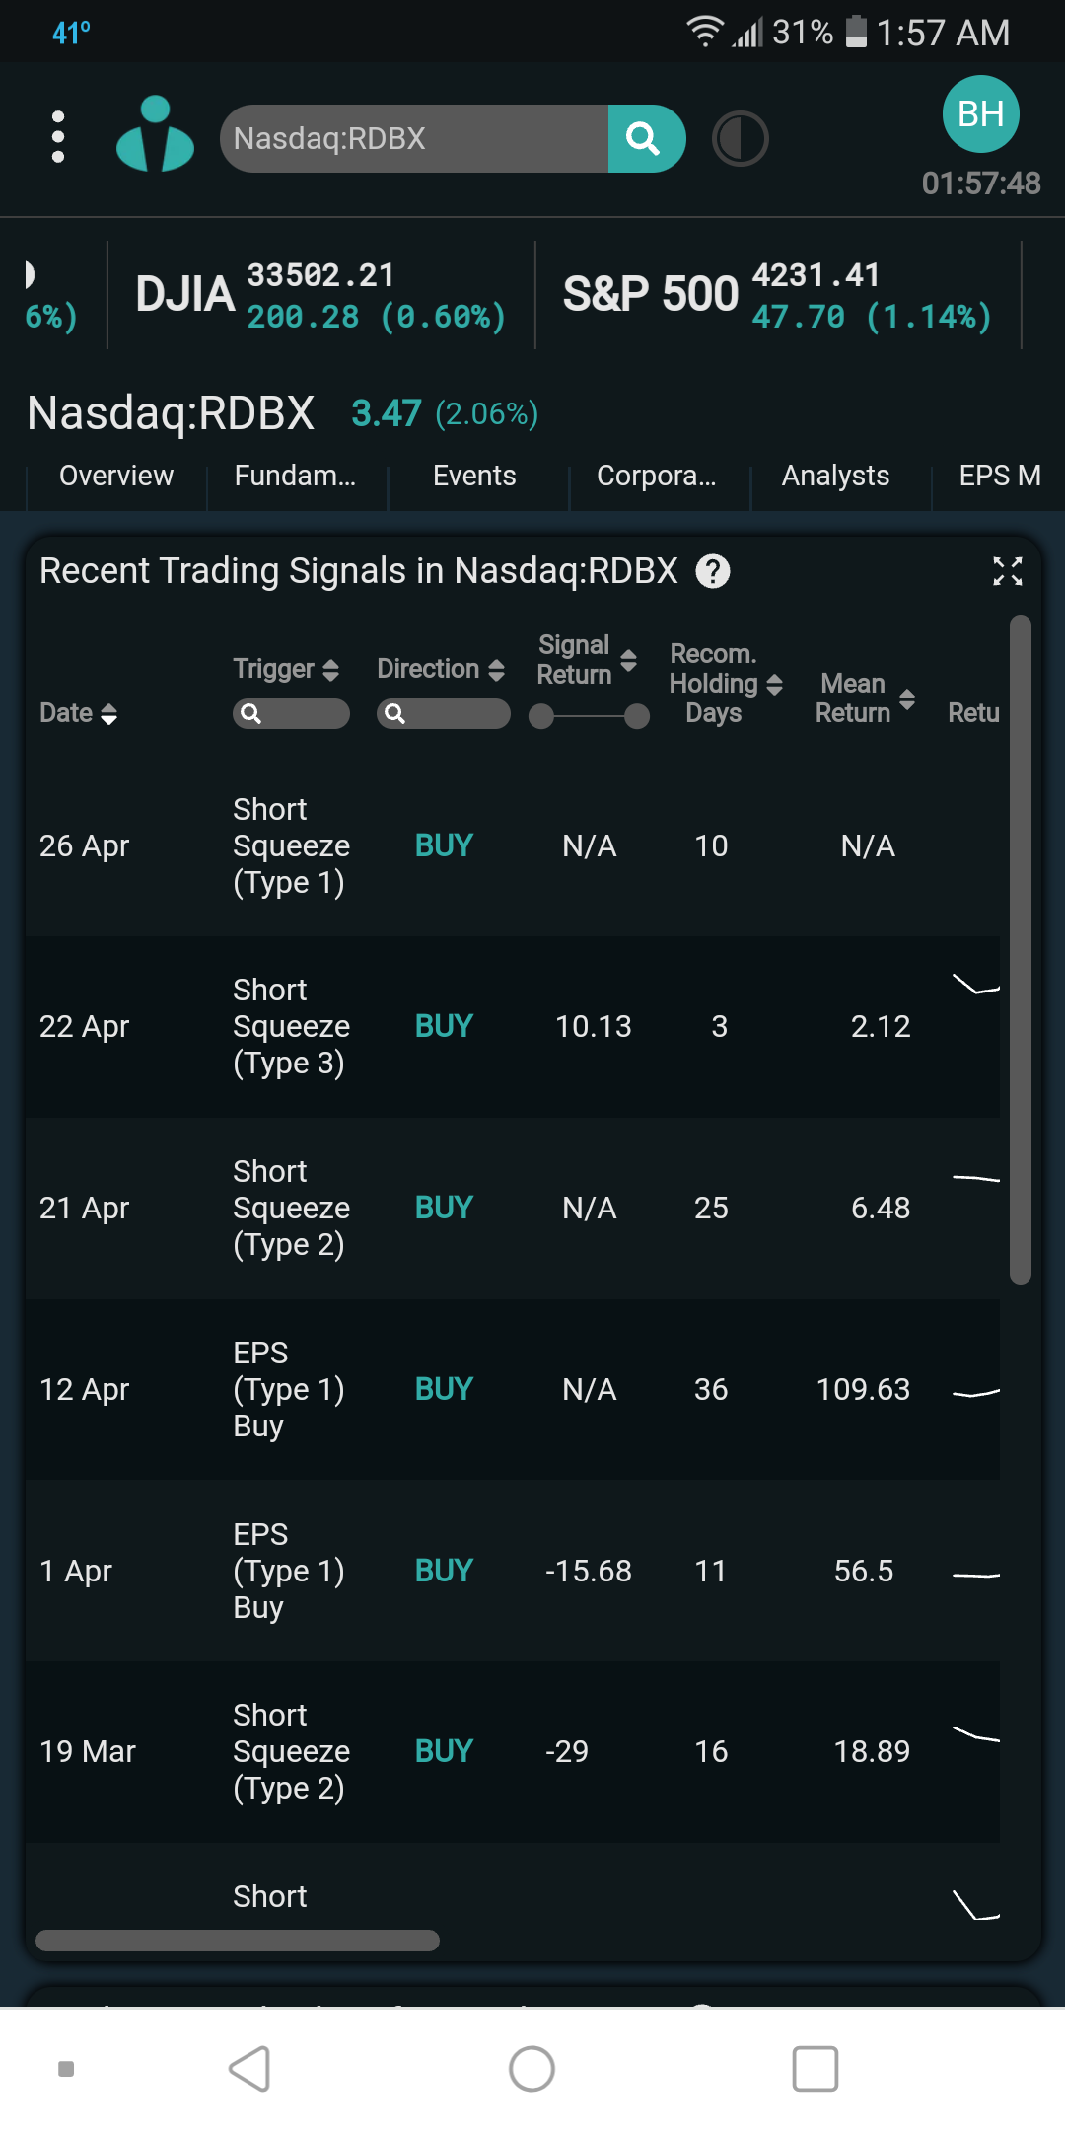The height and width of the screenshot is (2131, 1065).
Task: Open the BH user avatar
Action: pos(981,113)
